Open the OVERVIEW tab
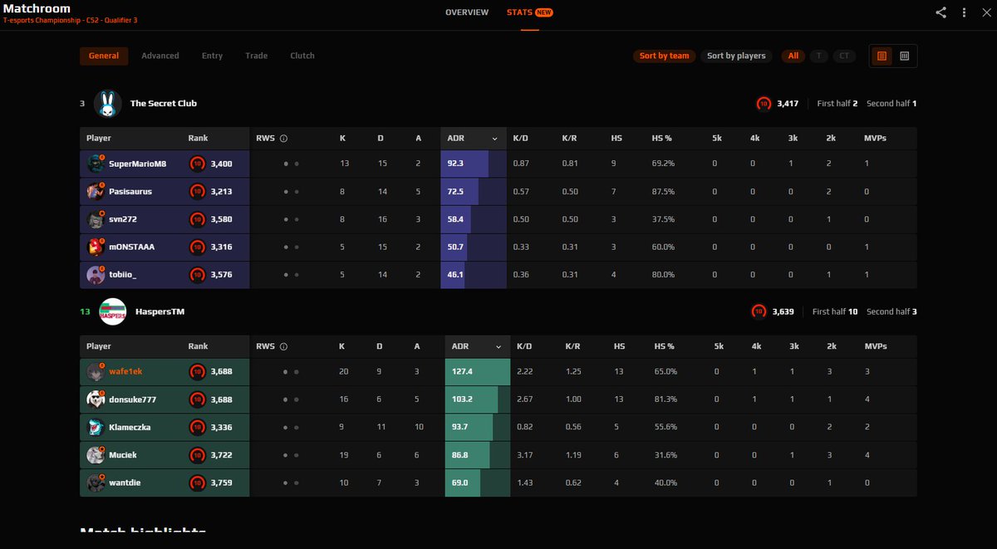Viewport: 997px width, 549px height. click(x=467, y=12)
